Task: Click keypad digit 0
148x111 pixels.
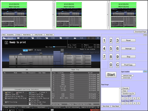Action: click(x=111, y=65)
